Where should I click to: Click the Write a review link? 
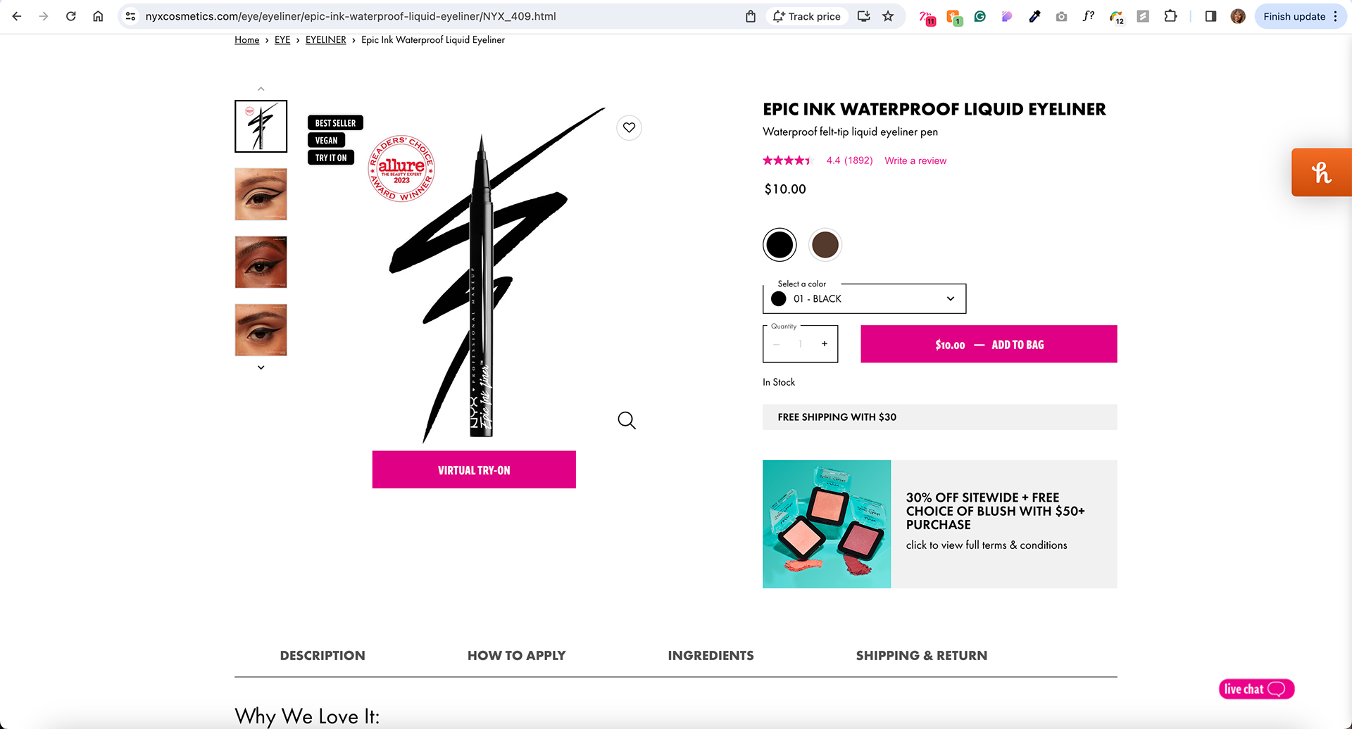[x=915, y=161]
